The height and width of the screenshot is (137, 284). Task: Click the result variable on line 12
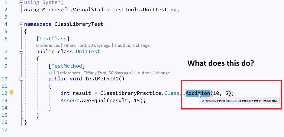[82, 93]
